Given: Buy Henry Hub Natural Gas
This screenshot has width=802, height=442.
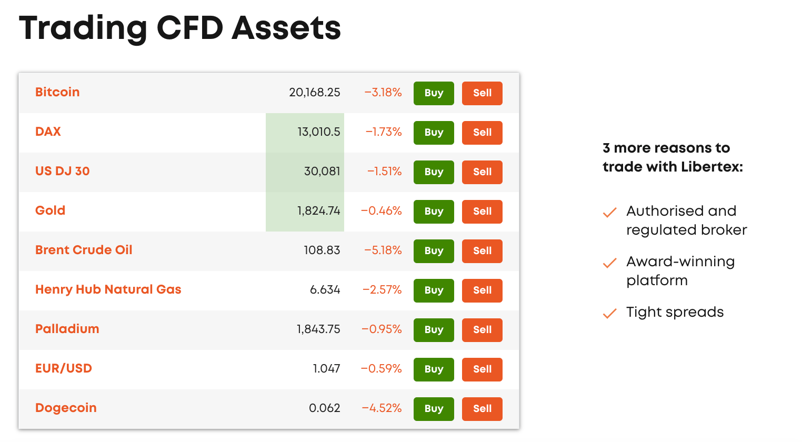Looking at the screenshot, I should 434,290.
